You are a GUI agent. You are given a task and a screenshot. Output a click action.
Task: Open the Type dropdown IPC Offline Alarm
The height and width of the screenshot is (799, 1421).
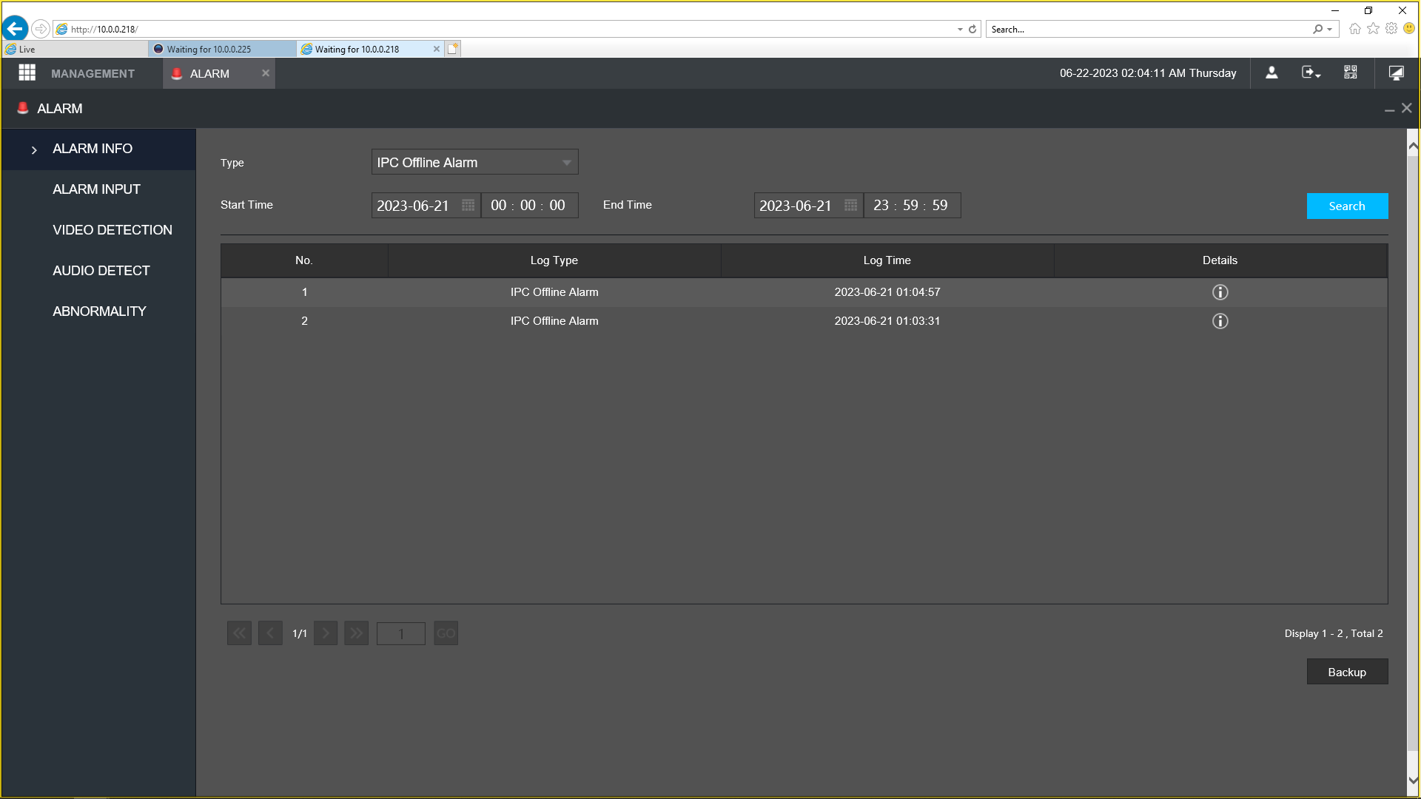click(474, 162)
